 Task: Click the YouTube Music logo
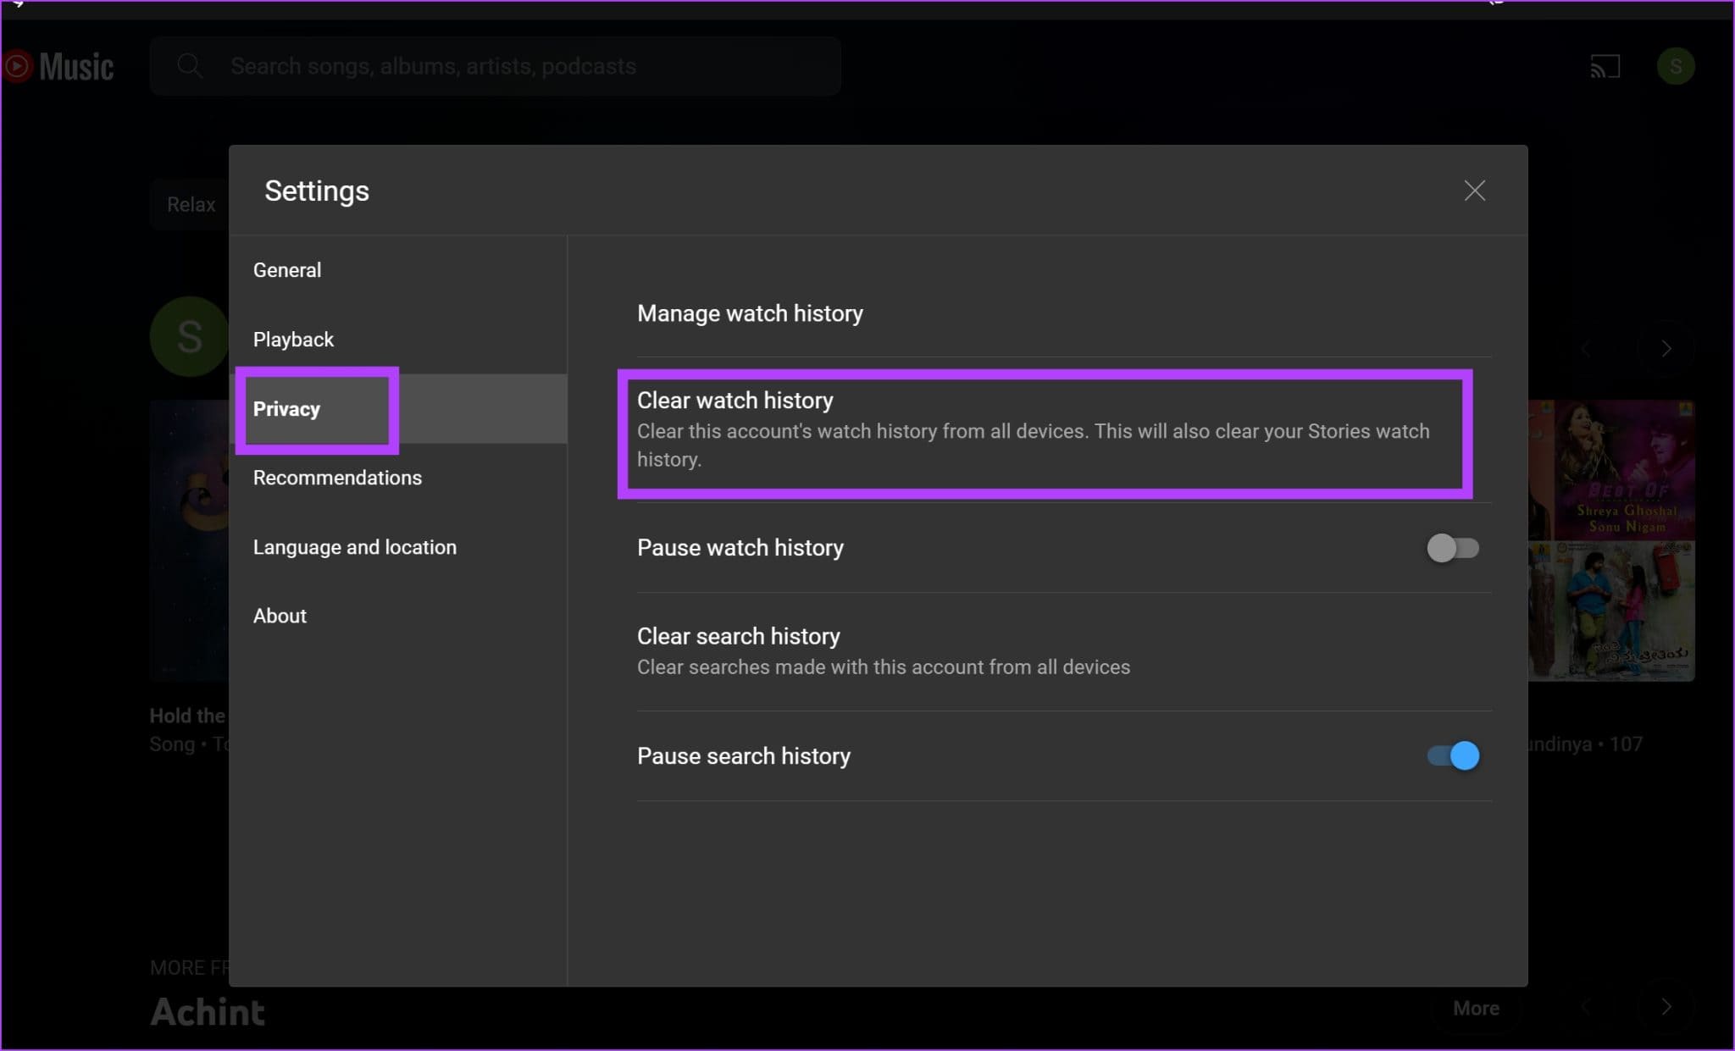(x=57, y=66)
